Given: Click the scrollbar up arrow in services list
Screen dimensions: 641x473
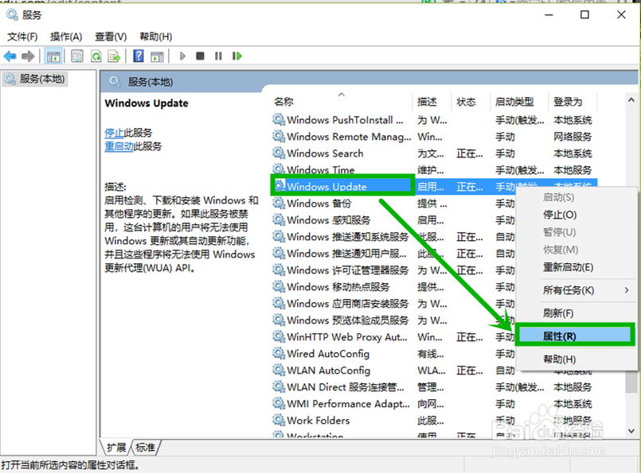Looking at the screenshot, I should (631, 100).
